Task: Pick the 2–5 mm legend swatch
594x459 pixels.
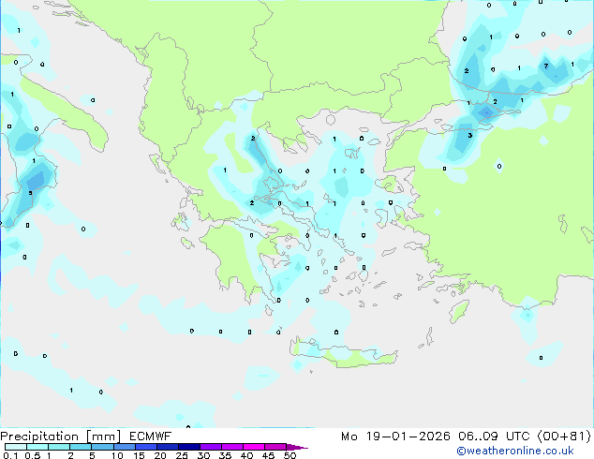Action: click(x=81, y=447)
